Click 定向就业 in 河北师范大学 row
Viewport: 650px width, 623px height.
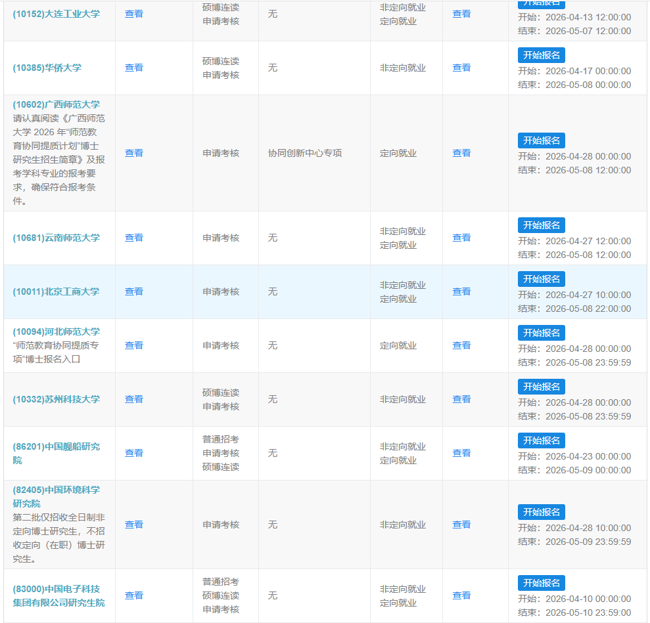[398, 346]
